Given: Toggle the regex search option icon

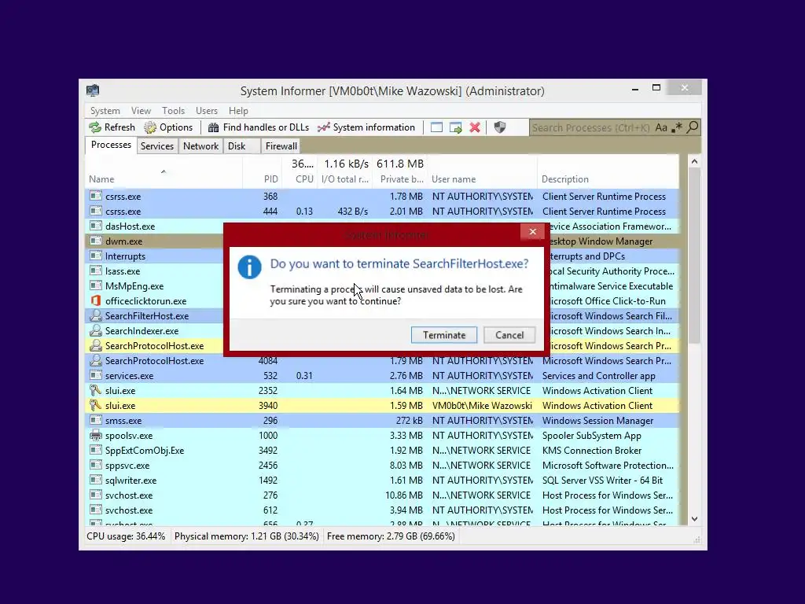Looking at the screenshot, I should (677, 127).
